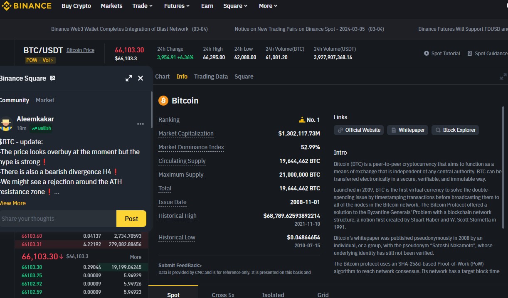This screenshot has width=508, height=298.
Task: Click More in the order book
Action: [x=136, y=257]
